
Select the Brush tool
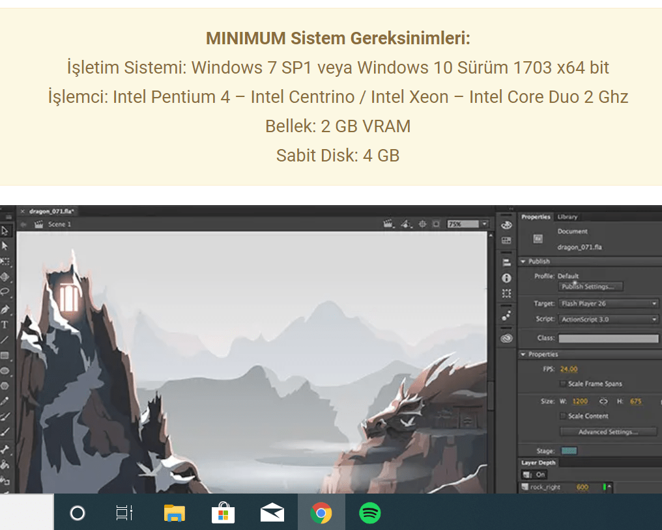pos(5,432)
